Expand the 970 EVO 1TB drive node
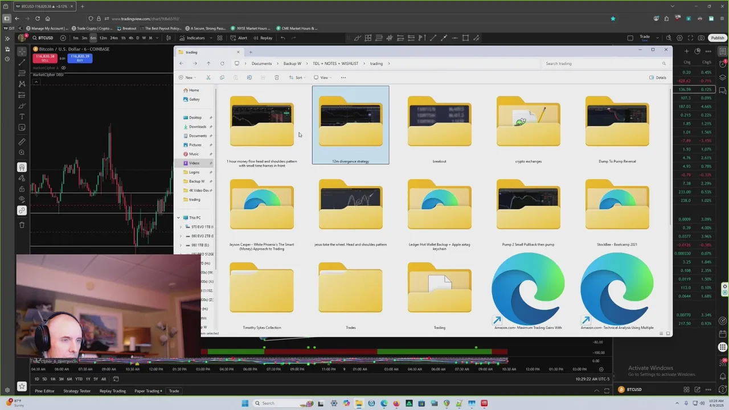 (x=181, y=227)
